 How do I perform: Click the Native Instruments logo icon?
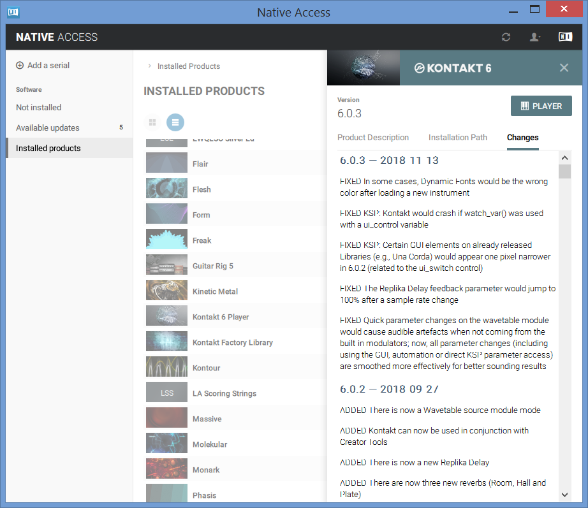[x=565, y=37]
